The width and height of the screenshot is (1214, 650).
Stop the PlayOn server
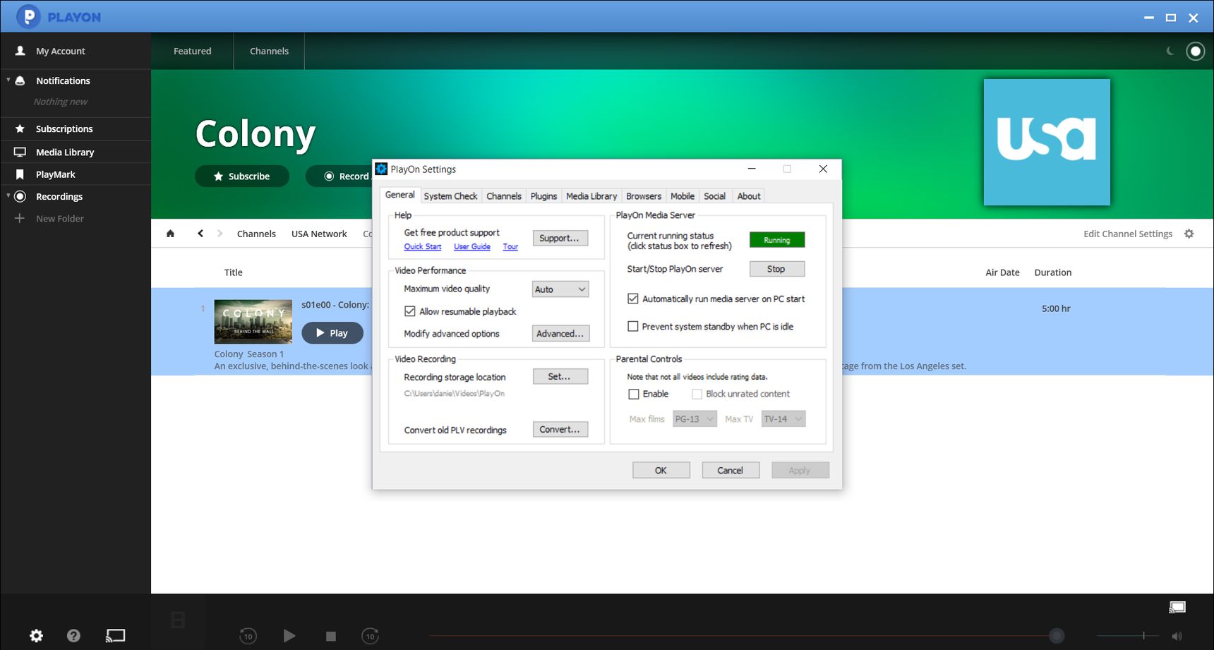click(777, 269)
